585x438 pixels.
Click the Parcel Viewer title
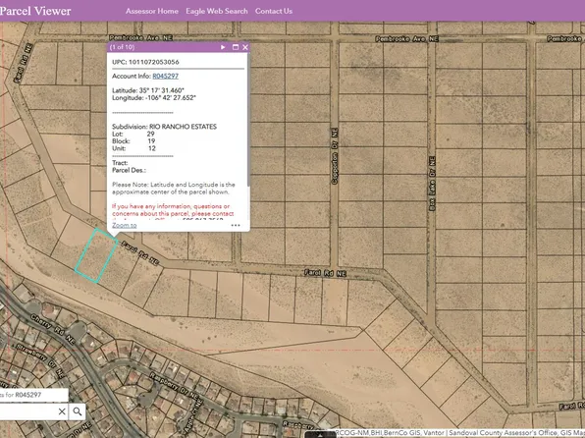point(35,11)
